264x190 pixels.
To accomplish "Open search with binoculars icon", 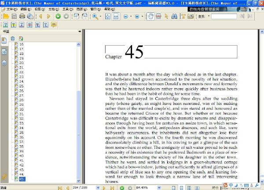I will pyautogui.click(x=174, y=16).
